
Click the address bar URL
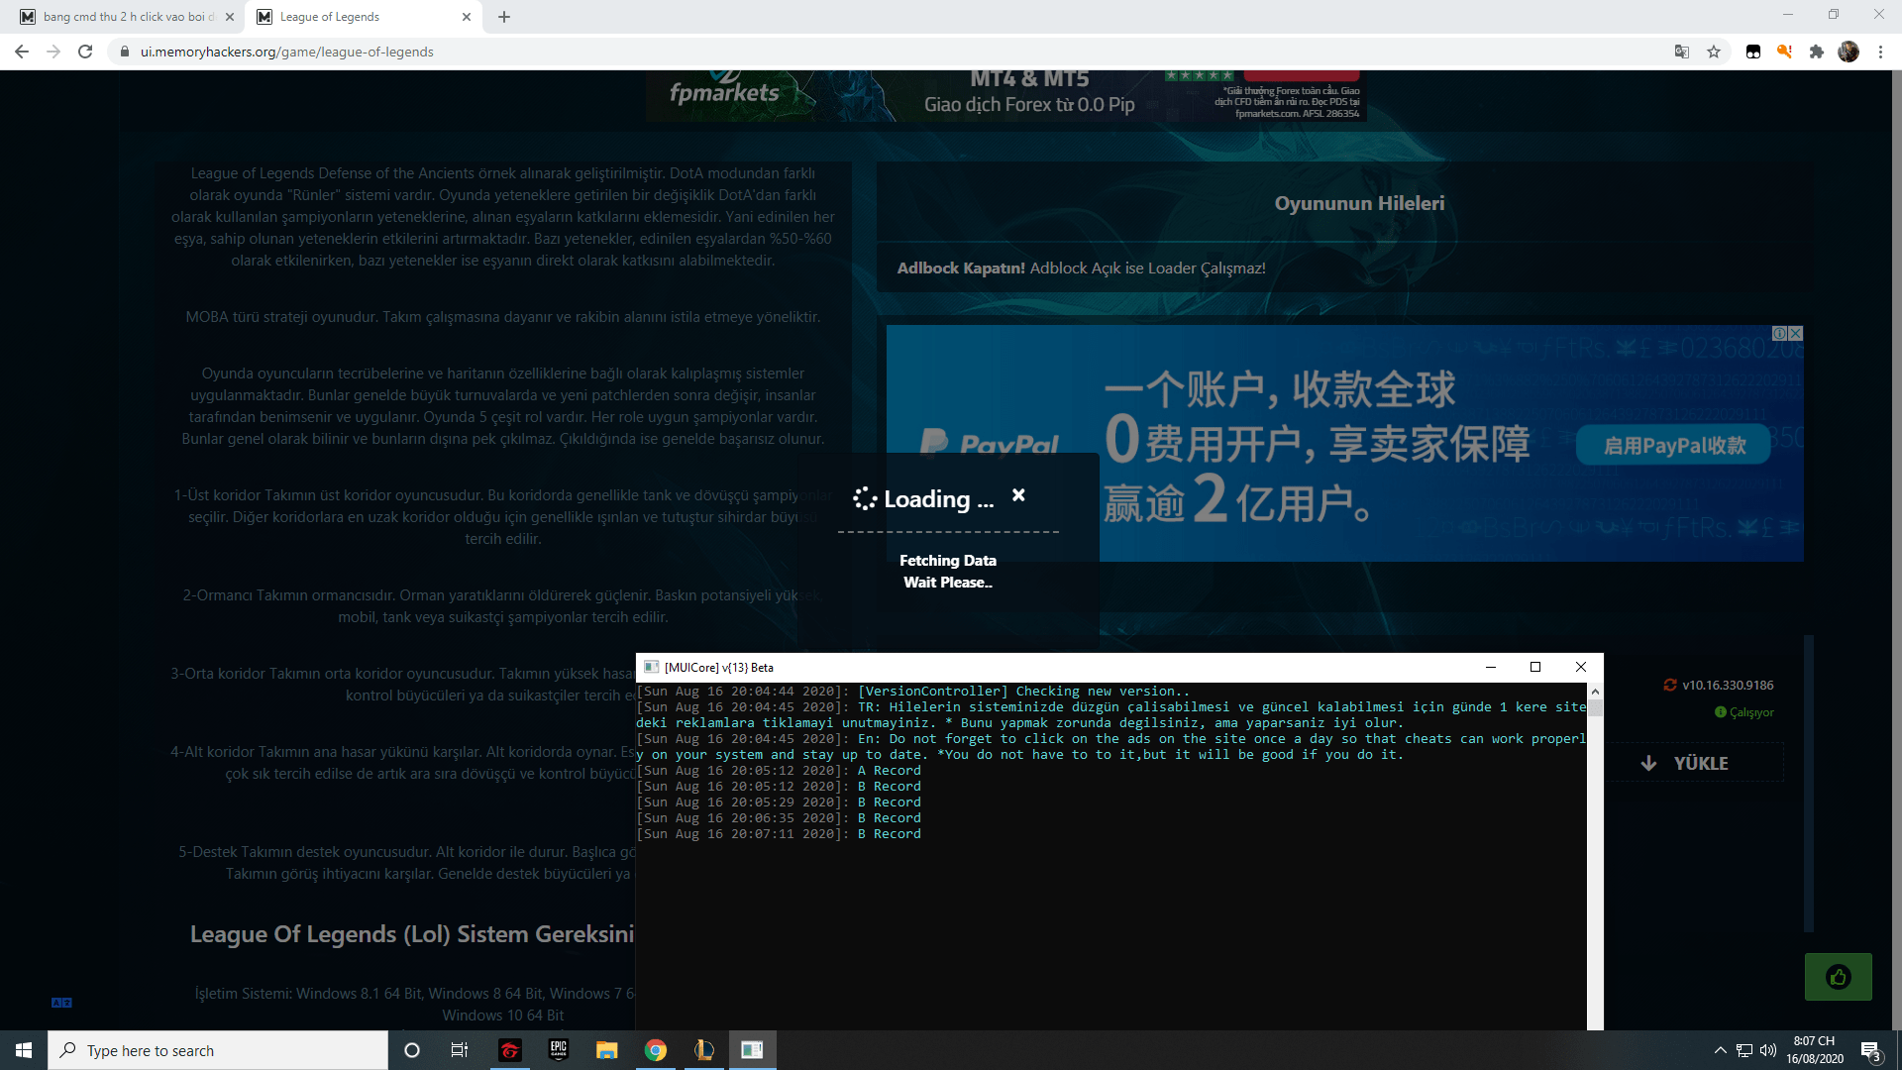[286, 52]
